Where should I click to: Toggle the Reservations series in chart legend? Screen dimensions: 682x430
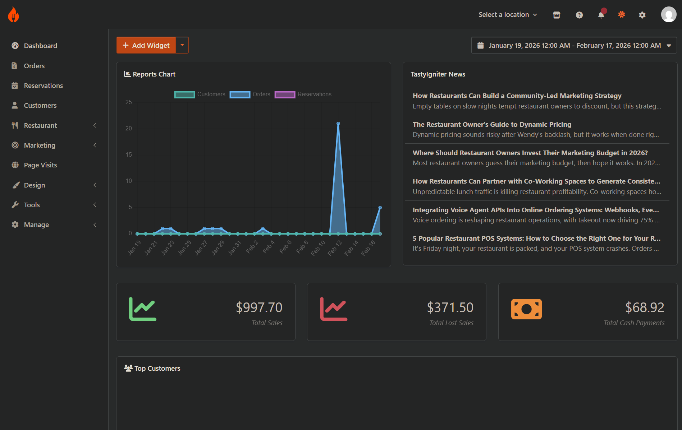point(303,94)
